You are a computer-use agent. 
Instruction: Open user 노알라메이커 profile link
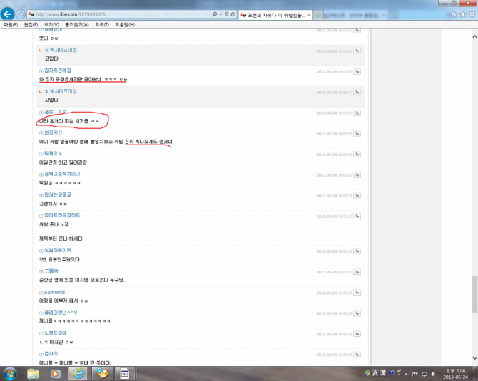(58, 250)
